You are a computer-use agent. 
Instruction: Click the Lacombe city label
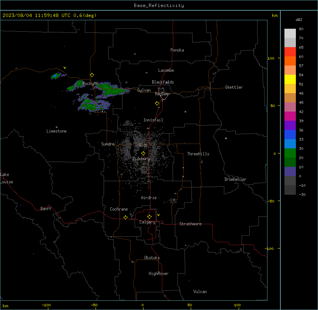(x=166, y=70)
